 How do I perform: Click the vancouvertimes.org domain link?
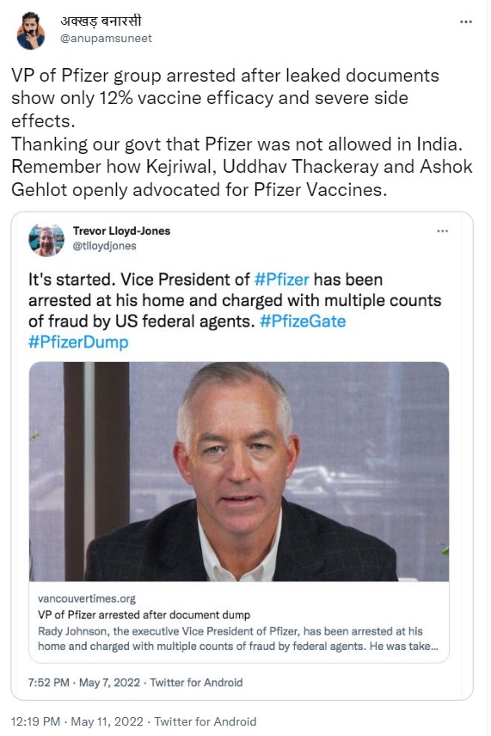click(86, 598)
